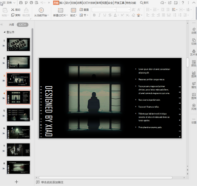Open font color A dropdown arrow
The image size is (197, 186).
point(118,15)
